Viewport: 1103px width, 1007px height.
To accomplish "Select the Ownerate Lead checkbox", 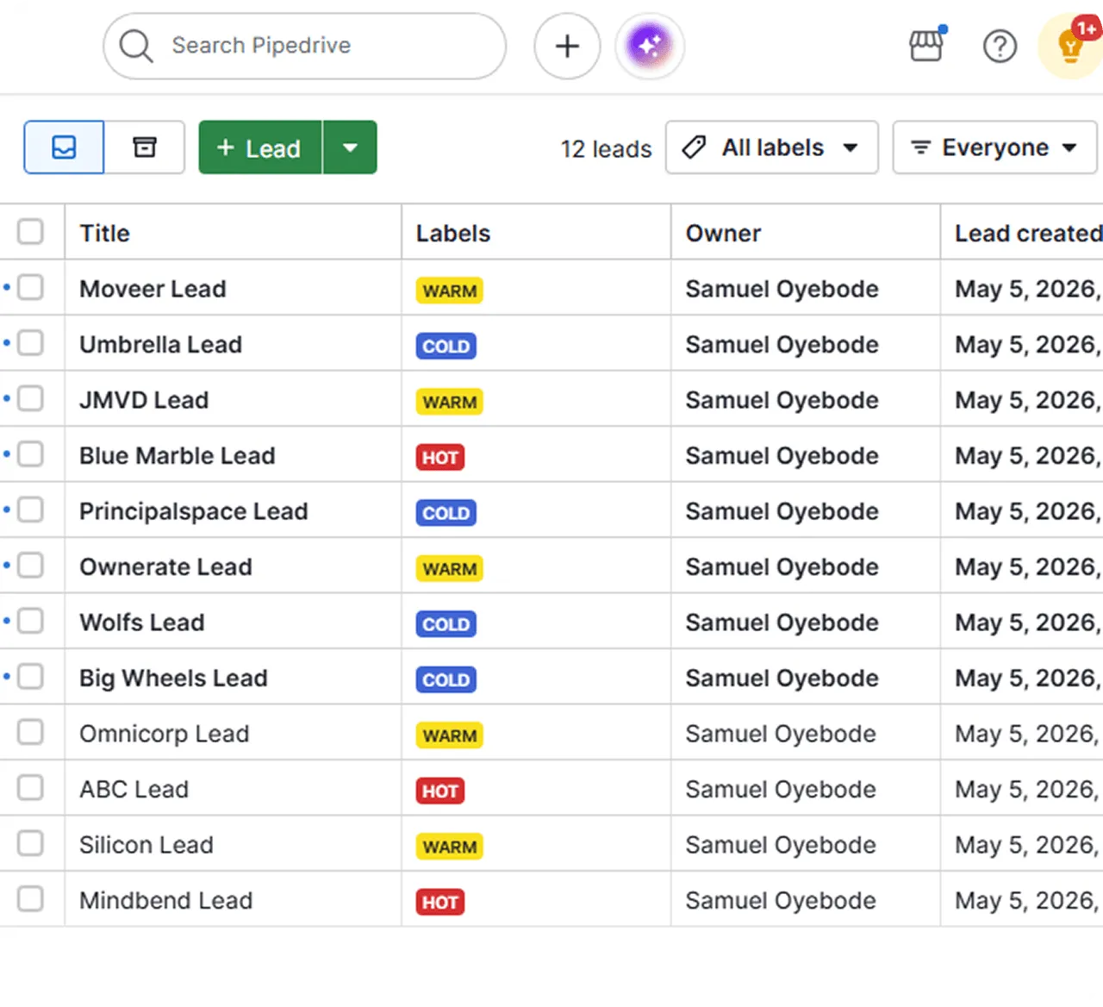I will [x=30, y=566].
